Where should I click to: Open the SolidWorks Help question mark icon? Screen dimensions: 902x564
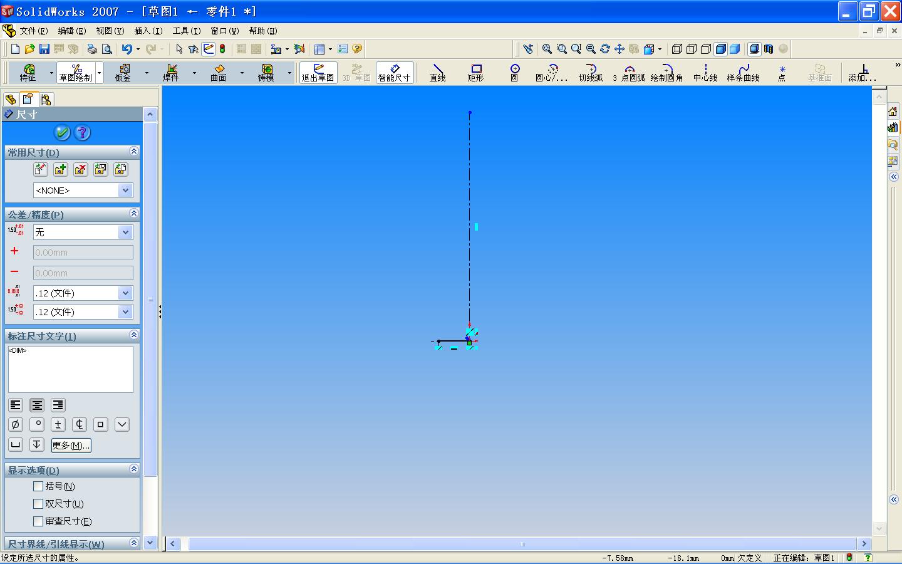[x=357, y=49]
